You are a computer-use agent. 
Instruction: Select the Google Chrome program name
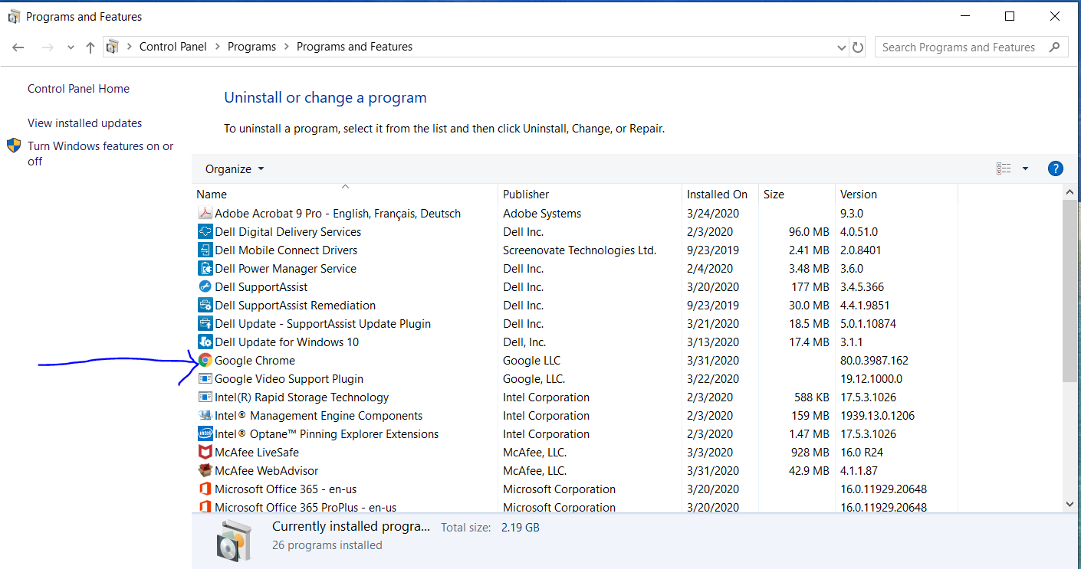pyautogui.click(x=255, y=361)
